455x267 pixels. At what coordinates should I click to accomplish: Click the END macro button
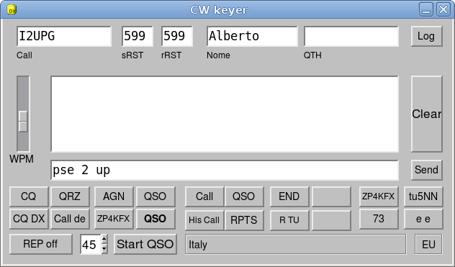click(x=289, y=196)
